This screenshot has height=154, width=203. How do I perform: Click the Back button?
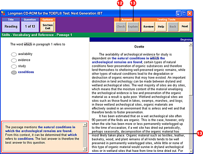173,27
